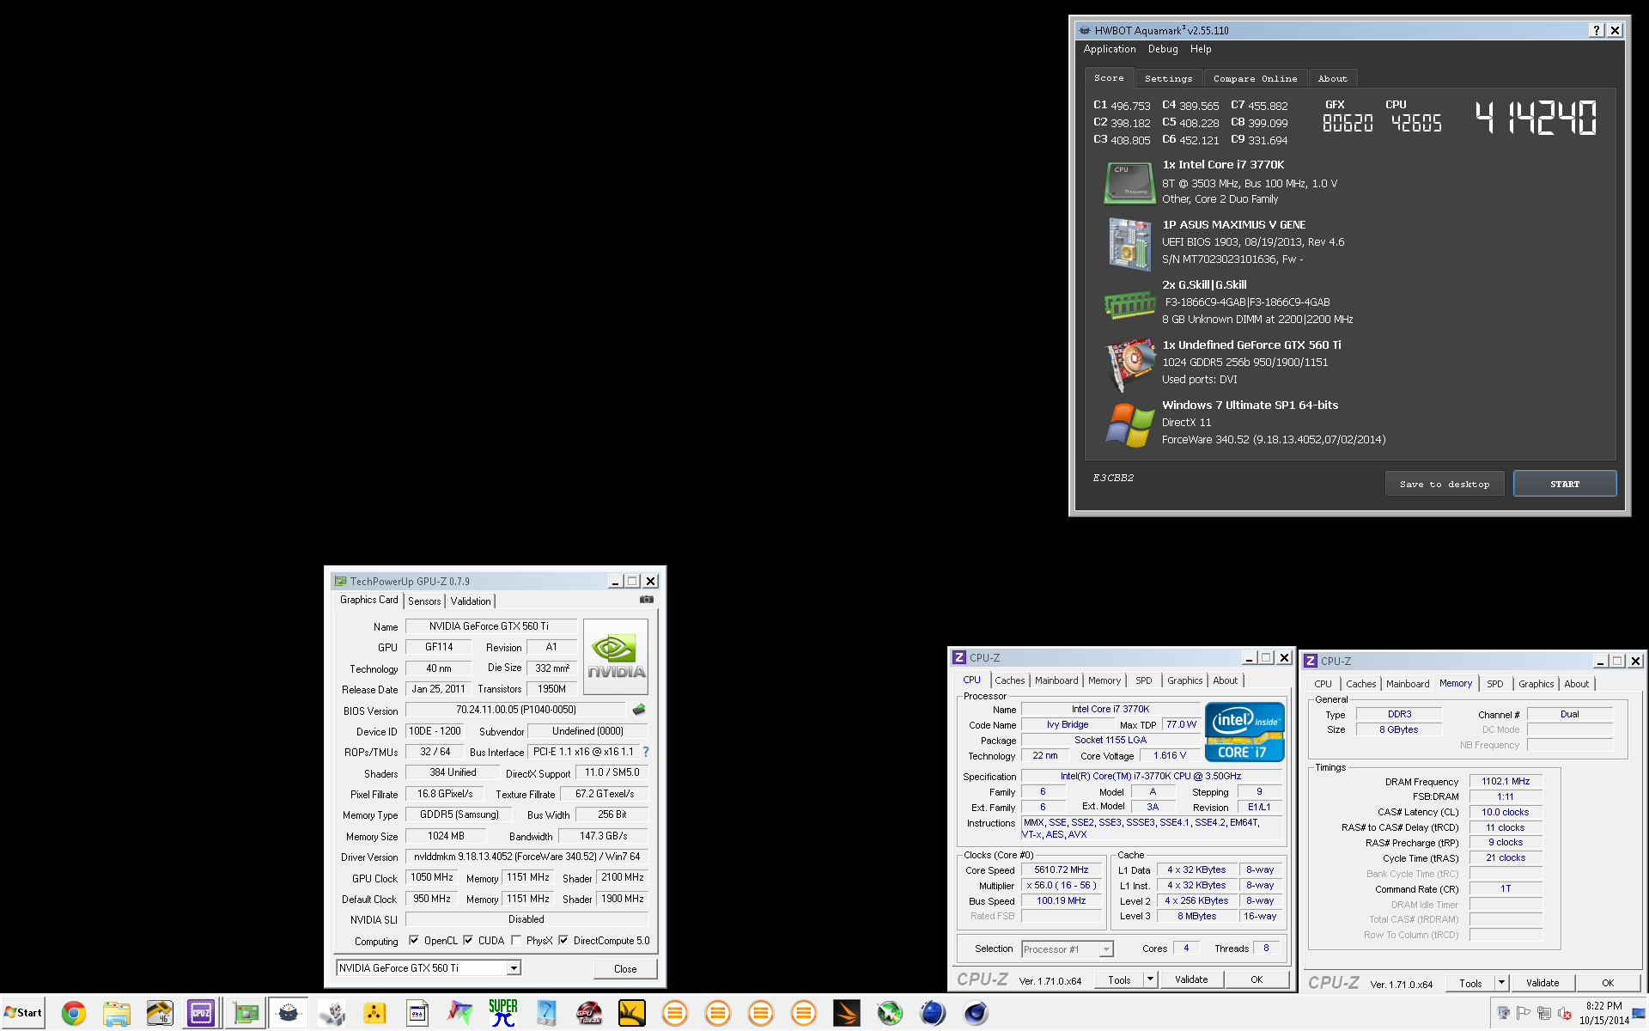Screen dimensions: 1649x1031
Task: Click the BIOS save icon in GPU-Z
Action: pyautogui.click(x=639, y=710)
